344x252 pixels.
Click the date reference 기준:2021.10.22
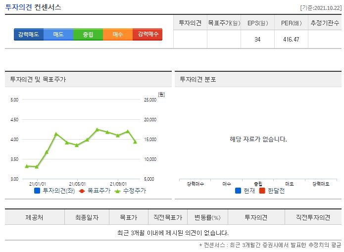(321, 8)
